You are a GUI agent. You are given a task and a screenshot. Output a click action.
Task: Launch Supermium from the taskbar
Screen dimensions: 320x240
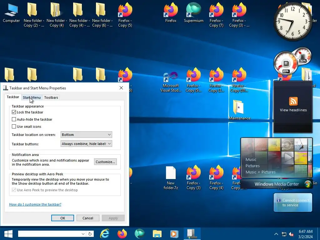(x=140, y=234)
